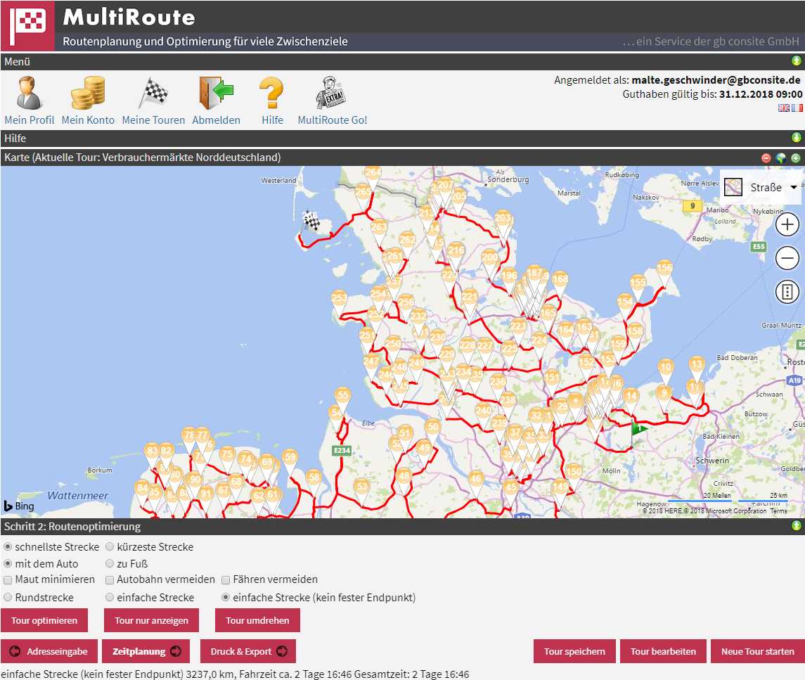Viewport: 805px width, 680px height.
Task: Click the MultiRoute Go! text link
Action: tap(332, 120)
